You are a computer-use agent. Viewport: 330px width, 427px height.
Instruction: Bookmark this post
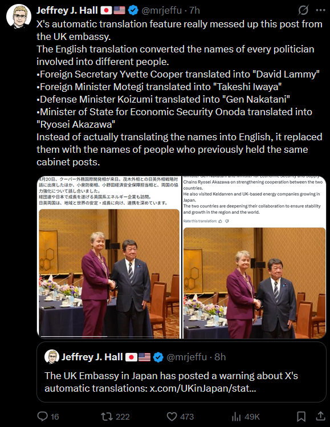coord(301,416)
